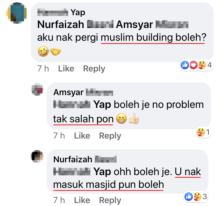Click the thumbs-up reaction on Nurfaizah's reply
220x206 pixels.
click(189, 197)
